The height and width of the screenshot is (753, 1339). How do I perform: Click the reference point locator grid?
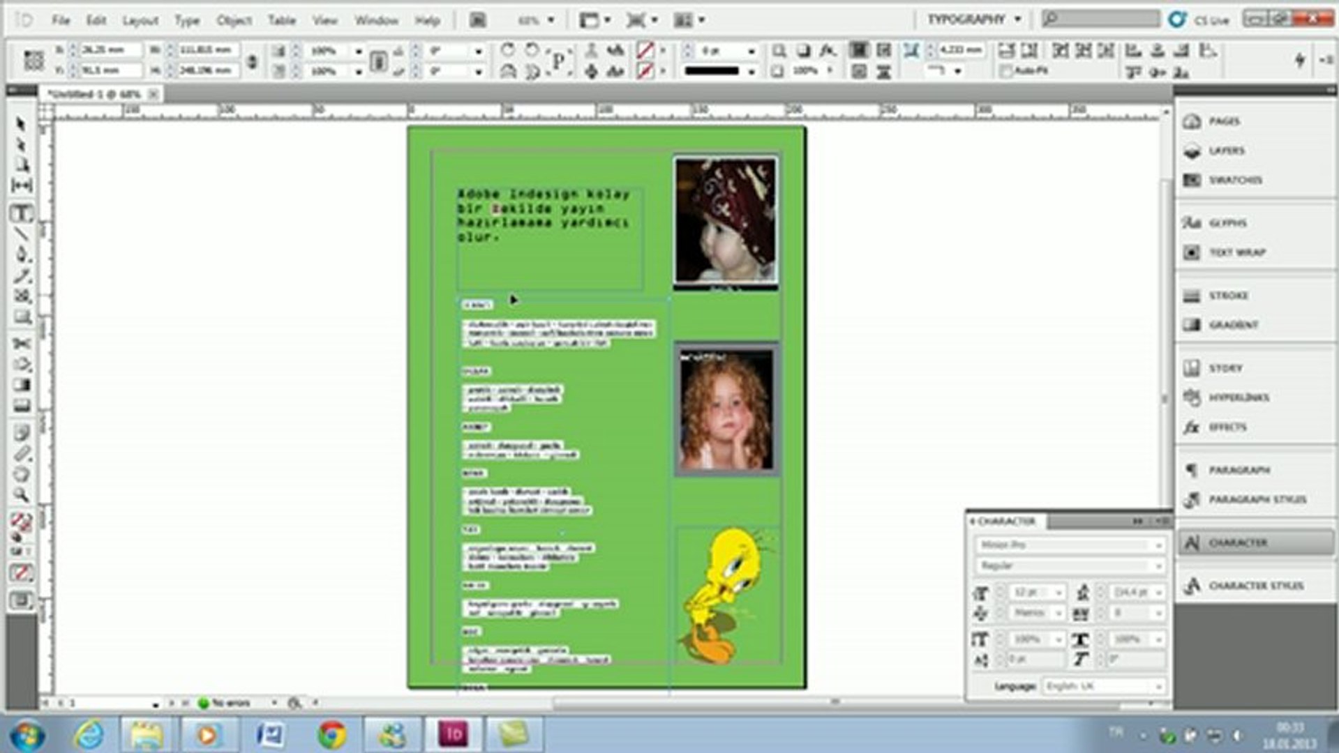pyautogui.click(x=33, y=60)
